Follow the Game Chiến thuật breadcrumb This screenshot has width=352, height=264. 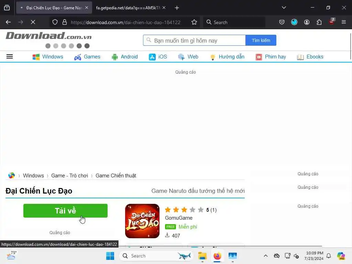(116, 176)
